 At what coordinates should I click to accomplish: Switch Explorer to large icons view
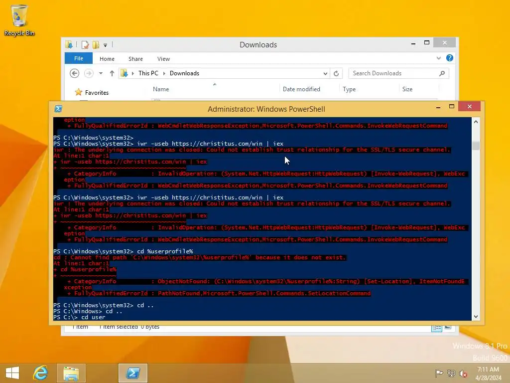tap(448, 327)
